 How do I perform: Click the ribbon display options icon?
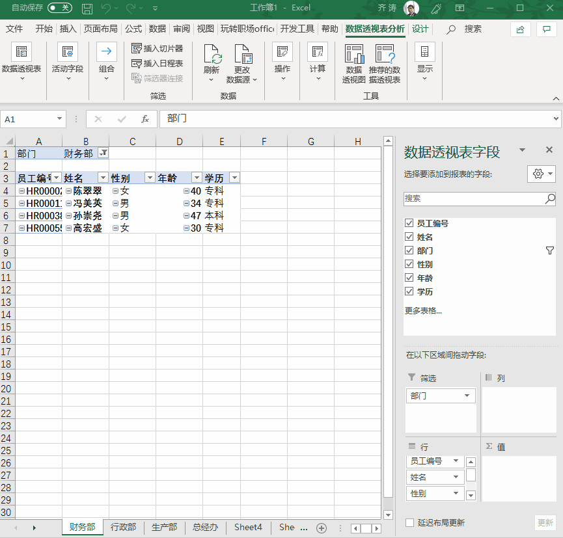(x=460, y=8)
